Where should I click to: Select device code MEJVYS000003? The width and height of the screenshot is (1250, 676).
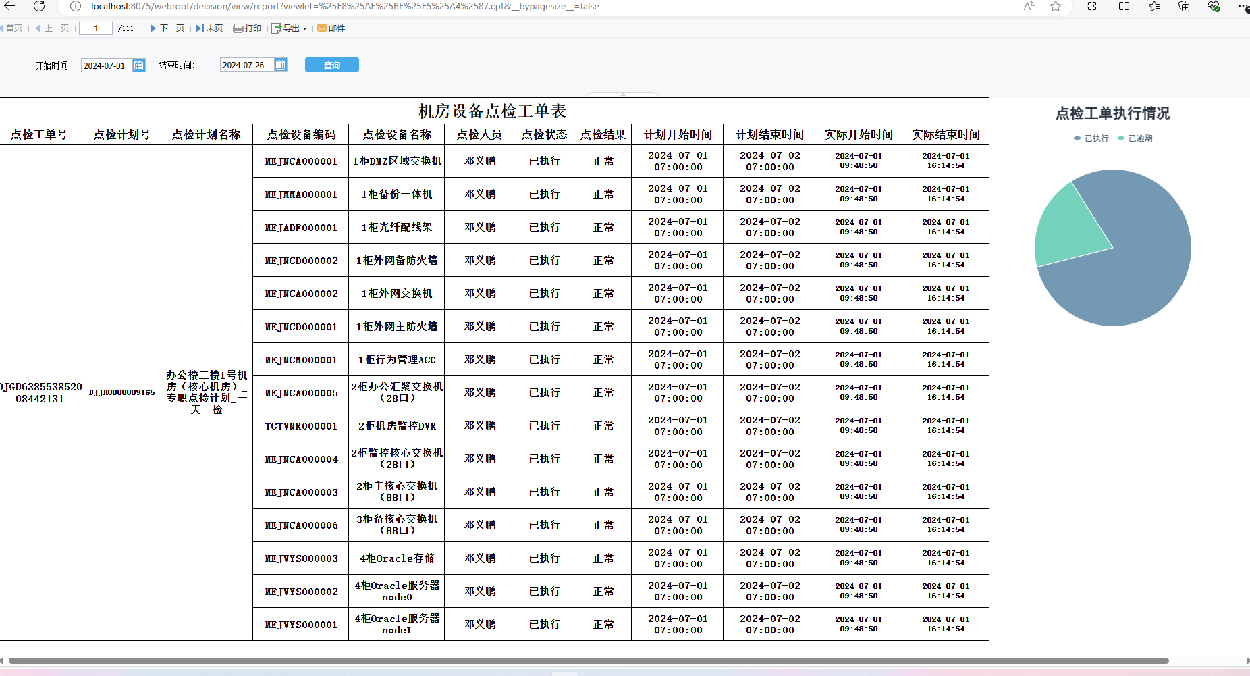tap(301, 558)
